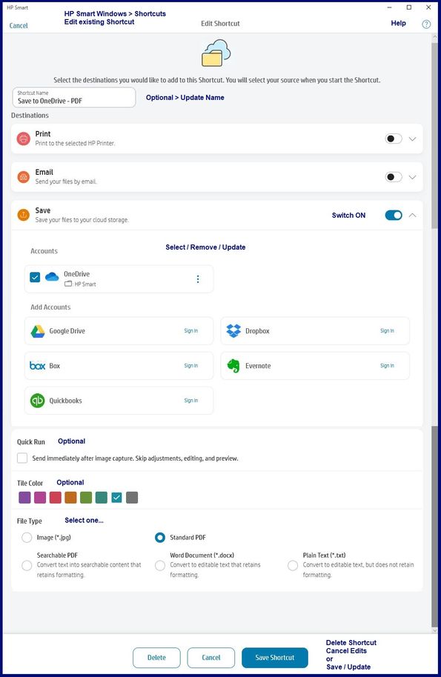Pick the teal tile color

[101, 498]
